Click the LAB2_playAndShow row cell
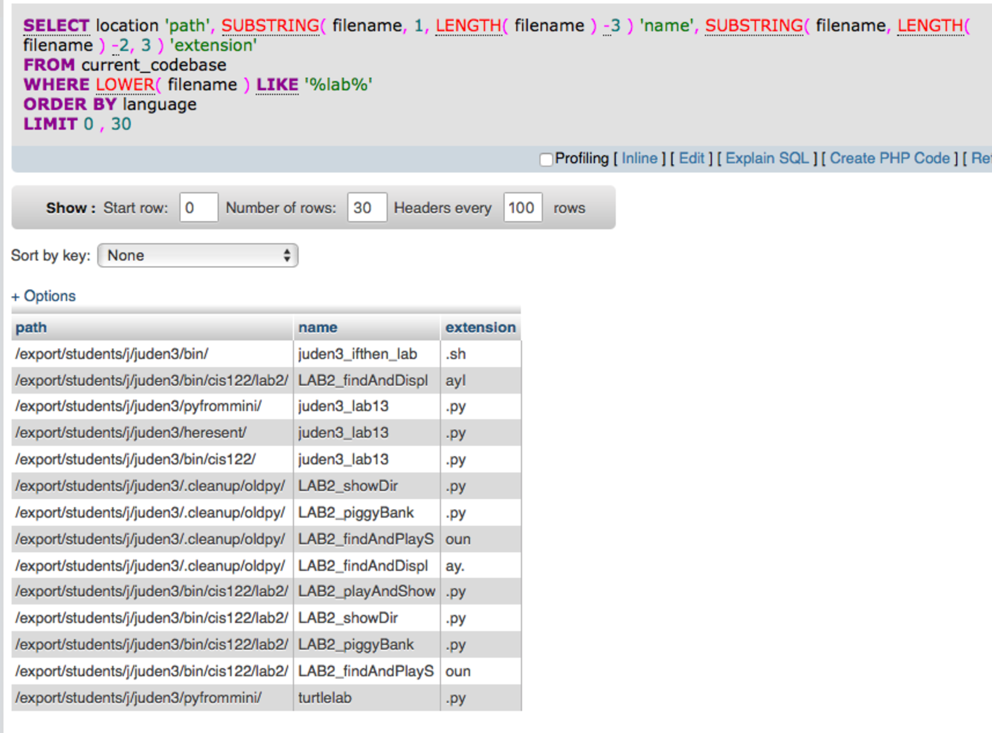 pyautogui.click(x=366, y=592)
